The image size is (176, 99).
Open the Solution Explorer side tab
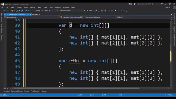point(174,40)
